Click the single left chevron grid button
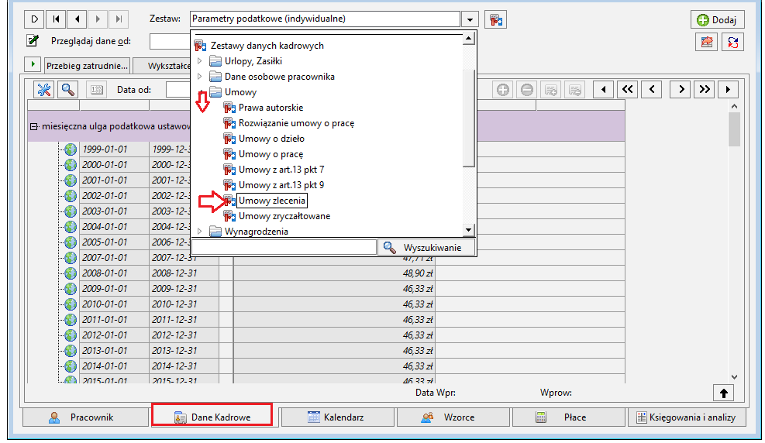Viewport: 765px width, 443px height. tap(652, 89)
